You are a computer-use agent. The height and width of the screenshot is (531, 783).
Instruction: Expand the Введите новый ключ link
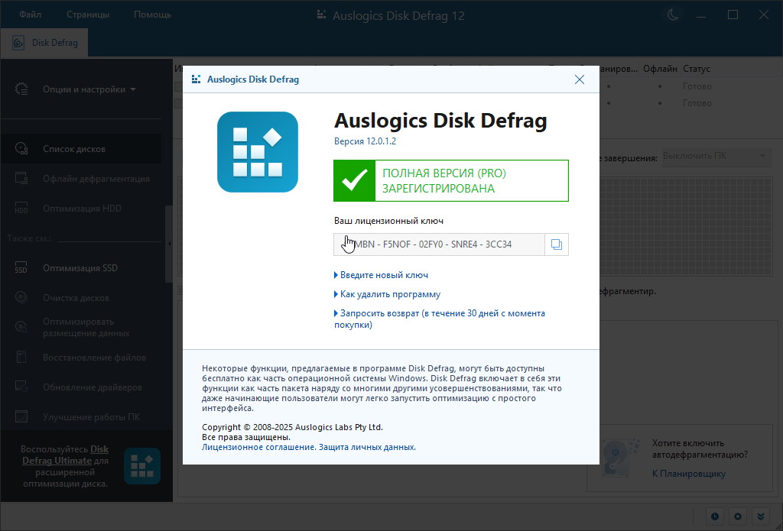click(381, 275)
